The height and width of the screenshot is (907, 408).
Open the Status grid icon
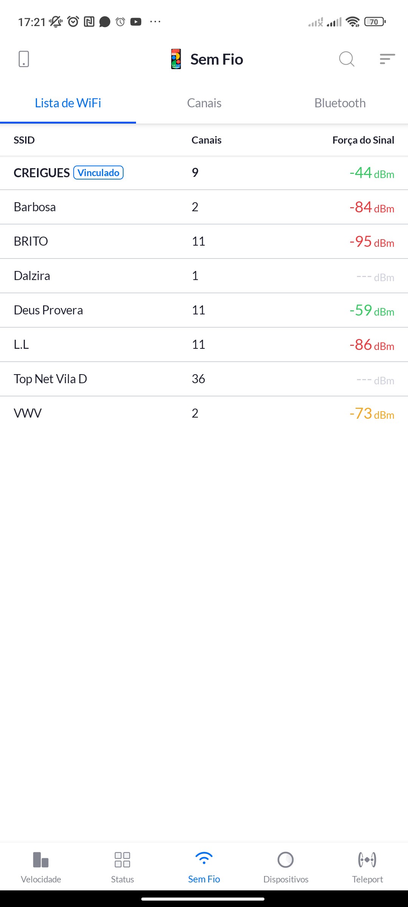tap(122, 860)
